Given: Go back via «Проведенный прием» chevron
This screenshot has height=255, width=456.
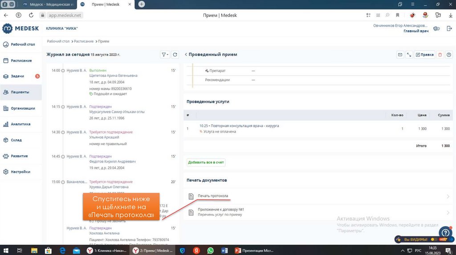Looking at the screenshot, I should tap(186, 55).
